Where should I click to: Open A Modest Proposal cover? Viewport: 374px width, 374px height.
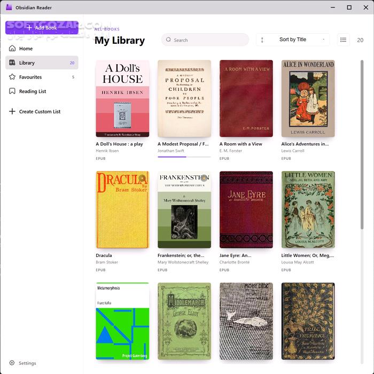click(184, 98)
